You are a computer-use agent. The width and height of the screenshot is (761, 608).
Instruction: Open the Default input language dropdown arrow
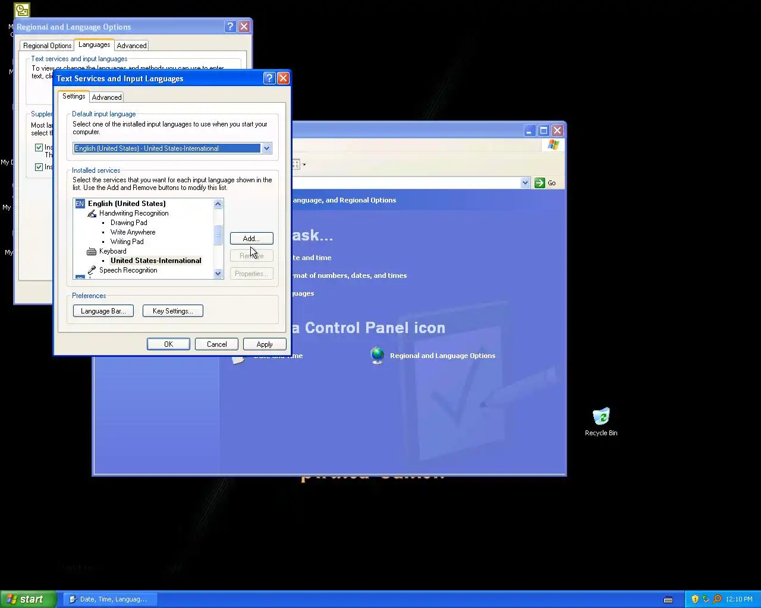point(266,148)
